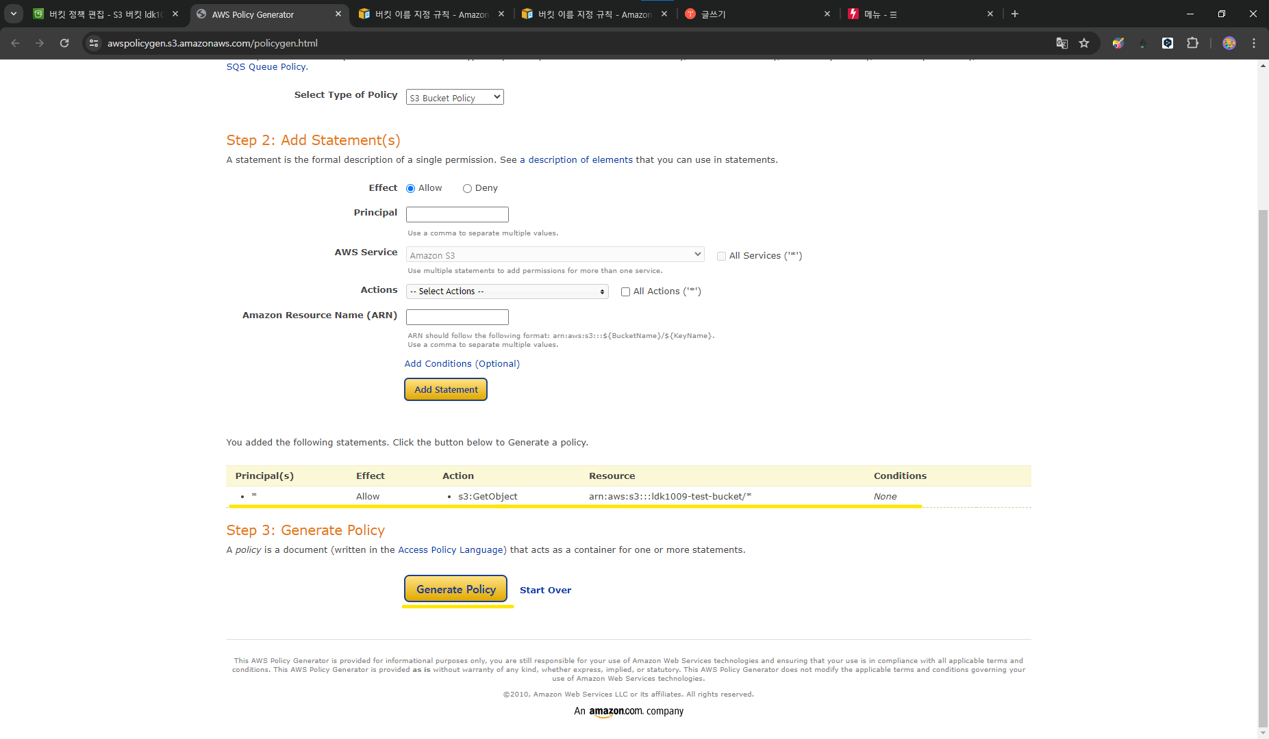Open the Select Actions dropdown
This screenshot has height=739, width=1269.
click(507, 291)
